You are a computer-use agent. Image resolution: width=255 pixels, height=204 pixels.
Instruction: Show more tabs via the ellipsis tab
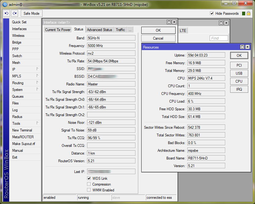point(130,30)
